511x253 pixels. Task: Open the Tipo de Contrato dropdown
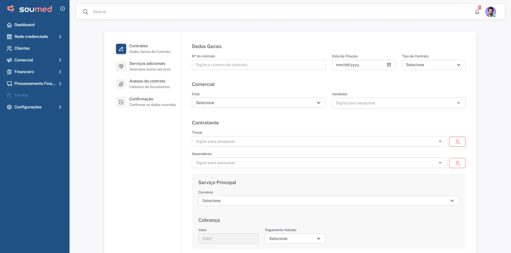click(x=433, y=65)
